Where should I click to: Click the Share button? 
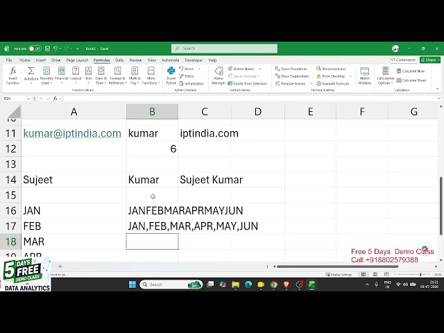430,60
